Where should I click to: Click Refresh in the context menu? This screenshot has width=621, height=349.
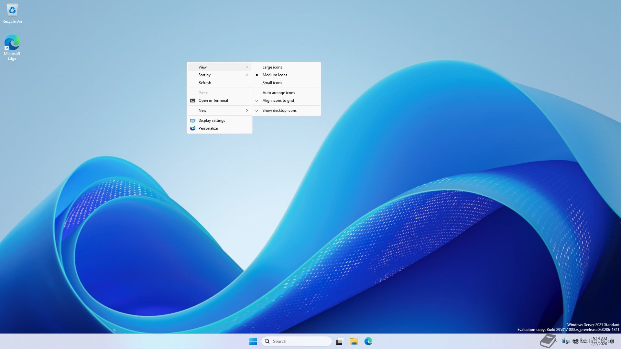205,83
